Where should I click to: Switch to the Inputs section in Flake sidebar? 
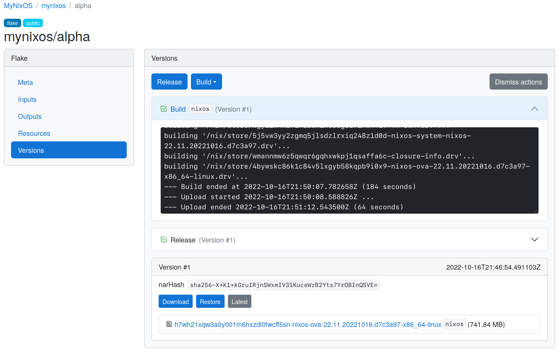27,99
